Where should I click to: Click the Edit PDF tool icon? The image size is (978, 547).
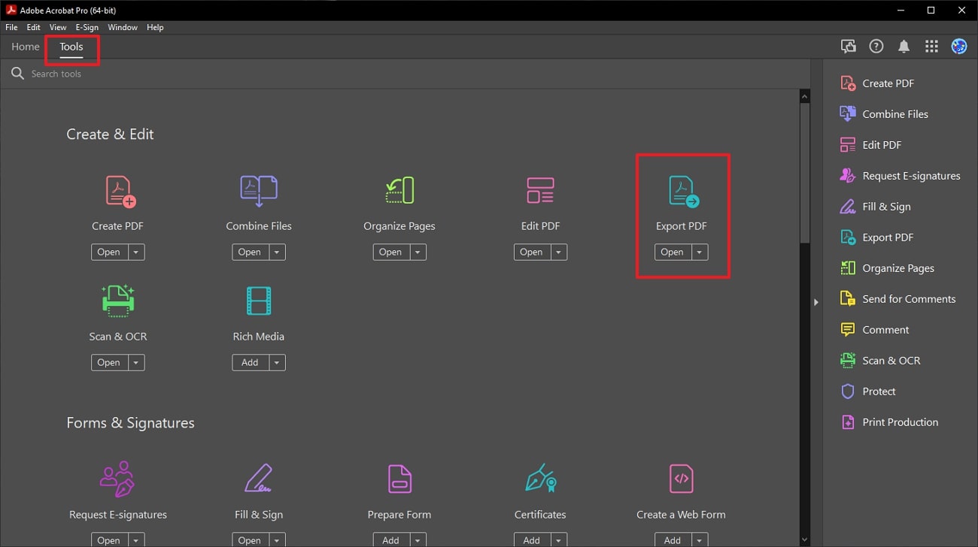click(x=540, y=191)
